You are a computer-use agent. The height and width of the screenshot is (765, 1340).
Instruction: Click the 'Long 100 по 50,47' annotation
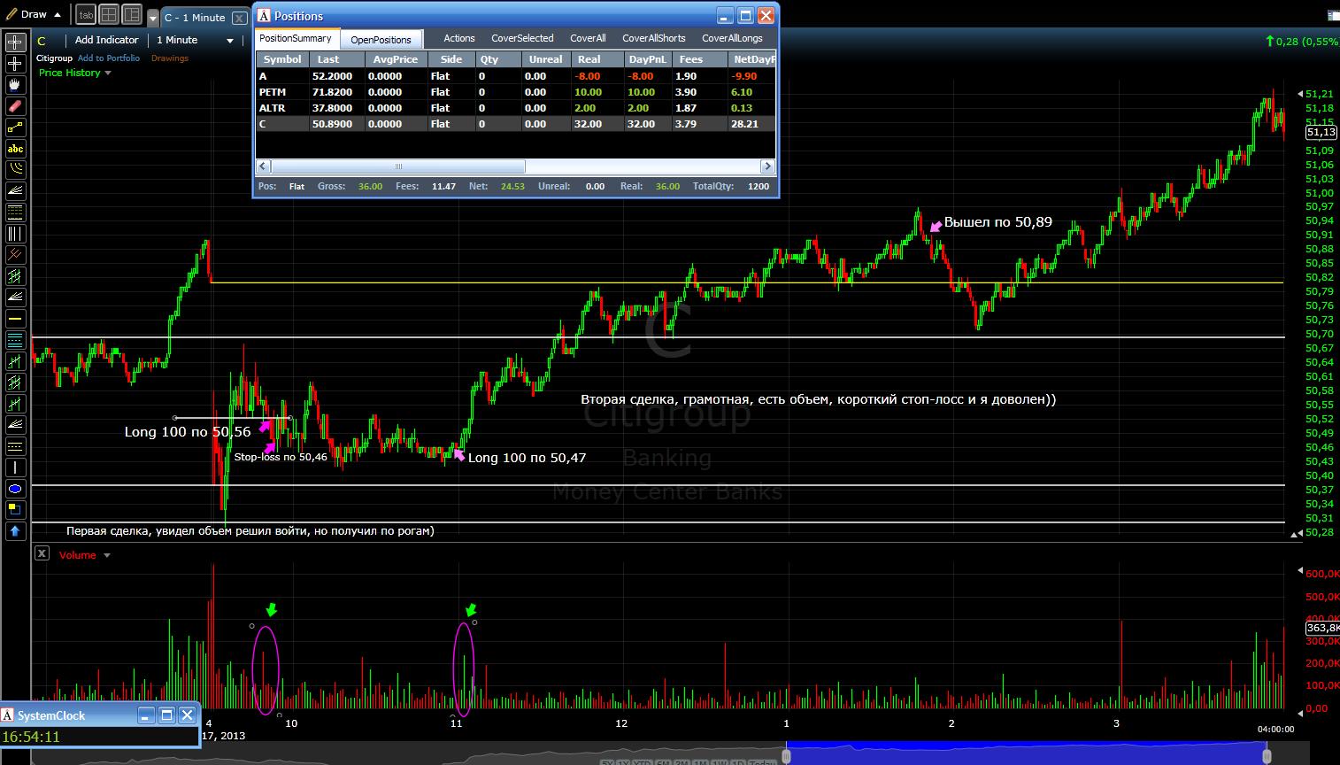tap(527, 458)
